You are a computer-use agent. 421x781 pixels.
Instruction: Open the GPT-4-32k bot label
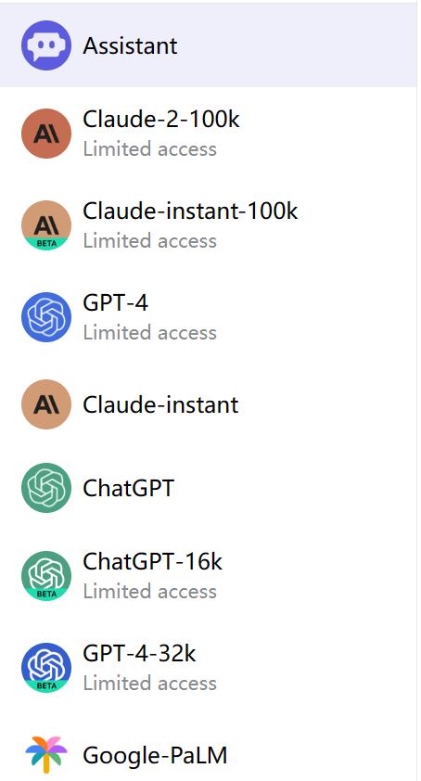click(139, 653)
